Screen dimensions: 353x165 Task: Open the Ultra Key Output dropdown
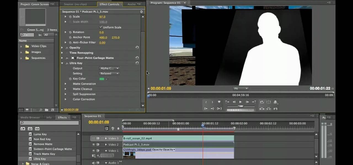[109, 68]
